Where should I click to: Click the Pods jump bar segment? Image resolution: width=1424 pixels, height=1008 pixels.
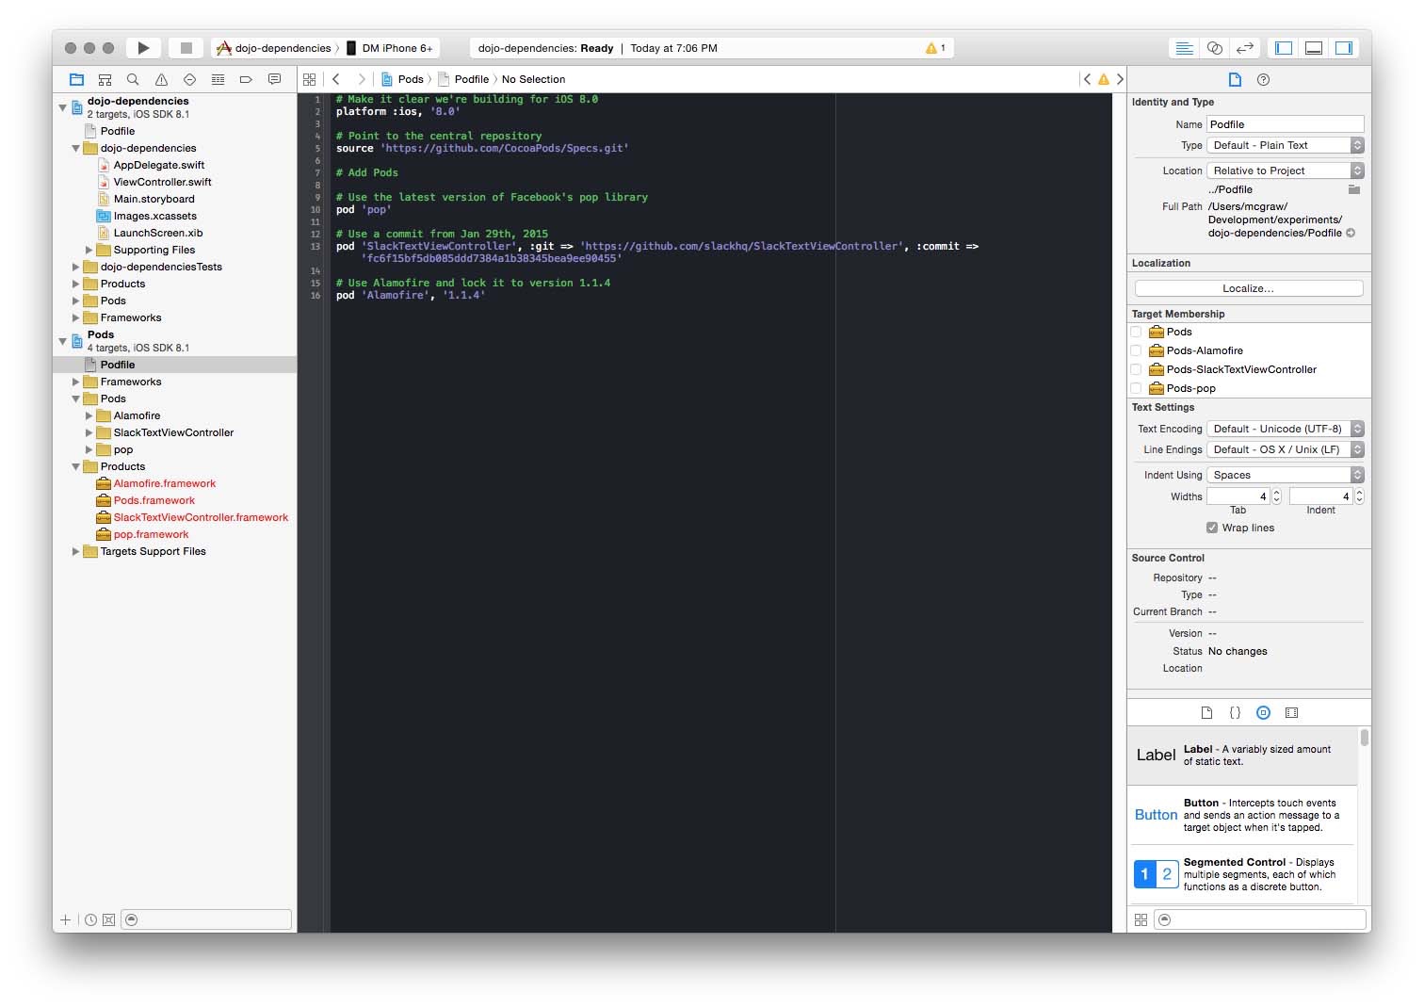pos(402,79)
